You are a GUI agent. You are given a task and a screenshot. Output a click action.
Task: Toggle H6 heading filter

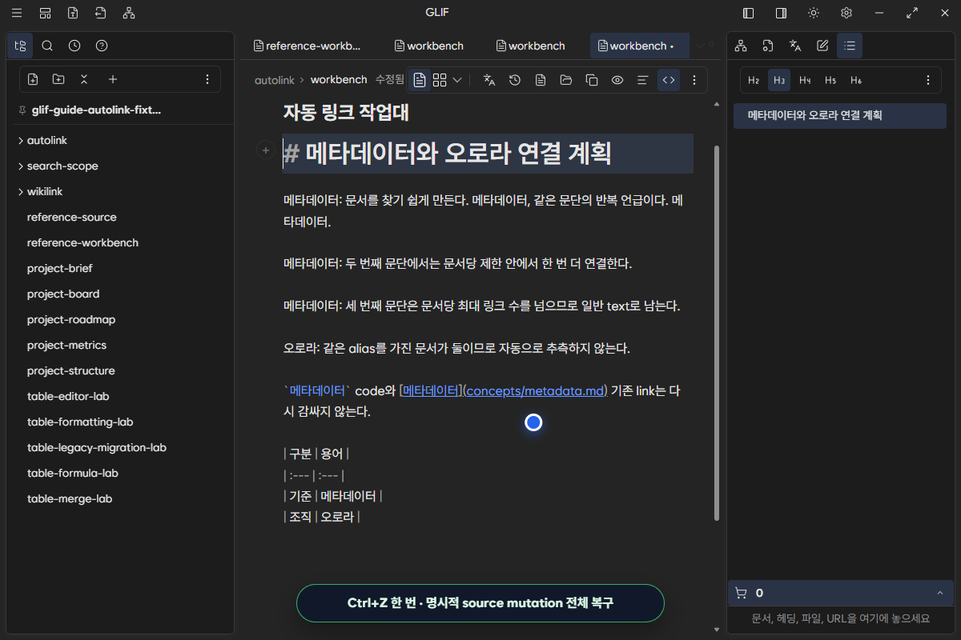[856, 80]
